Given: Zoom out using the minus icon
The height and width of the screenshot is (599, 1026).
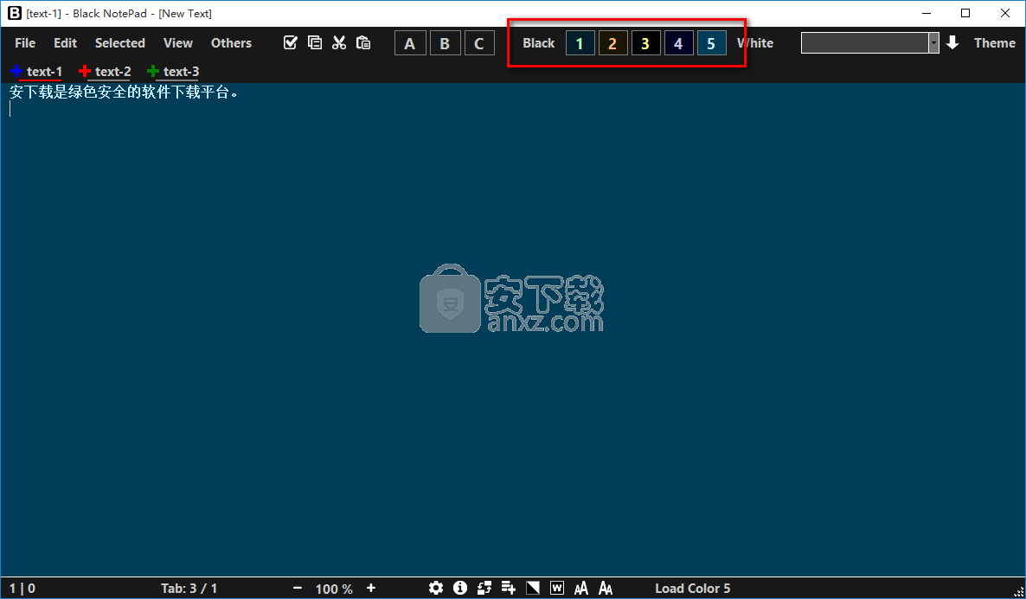Looking at the screenshot, I should pos(298,588).
